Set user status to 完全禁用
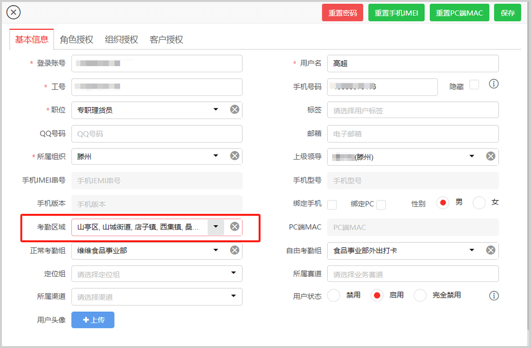This screenshot has height=348, width=531. (x=420, y=295)
